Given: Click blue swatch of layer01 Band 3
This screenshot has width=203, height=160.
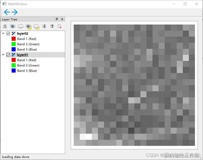Looking at the screenshot, I should point(14,71).
